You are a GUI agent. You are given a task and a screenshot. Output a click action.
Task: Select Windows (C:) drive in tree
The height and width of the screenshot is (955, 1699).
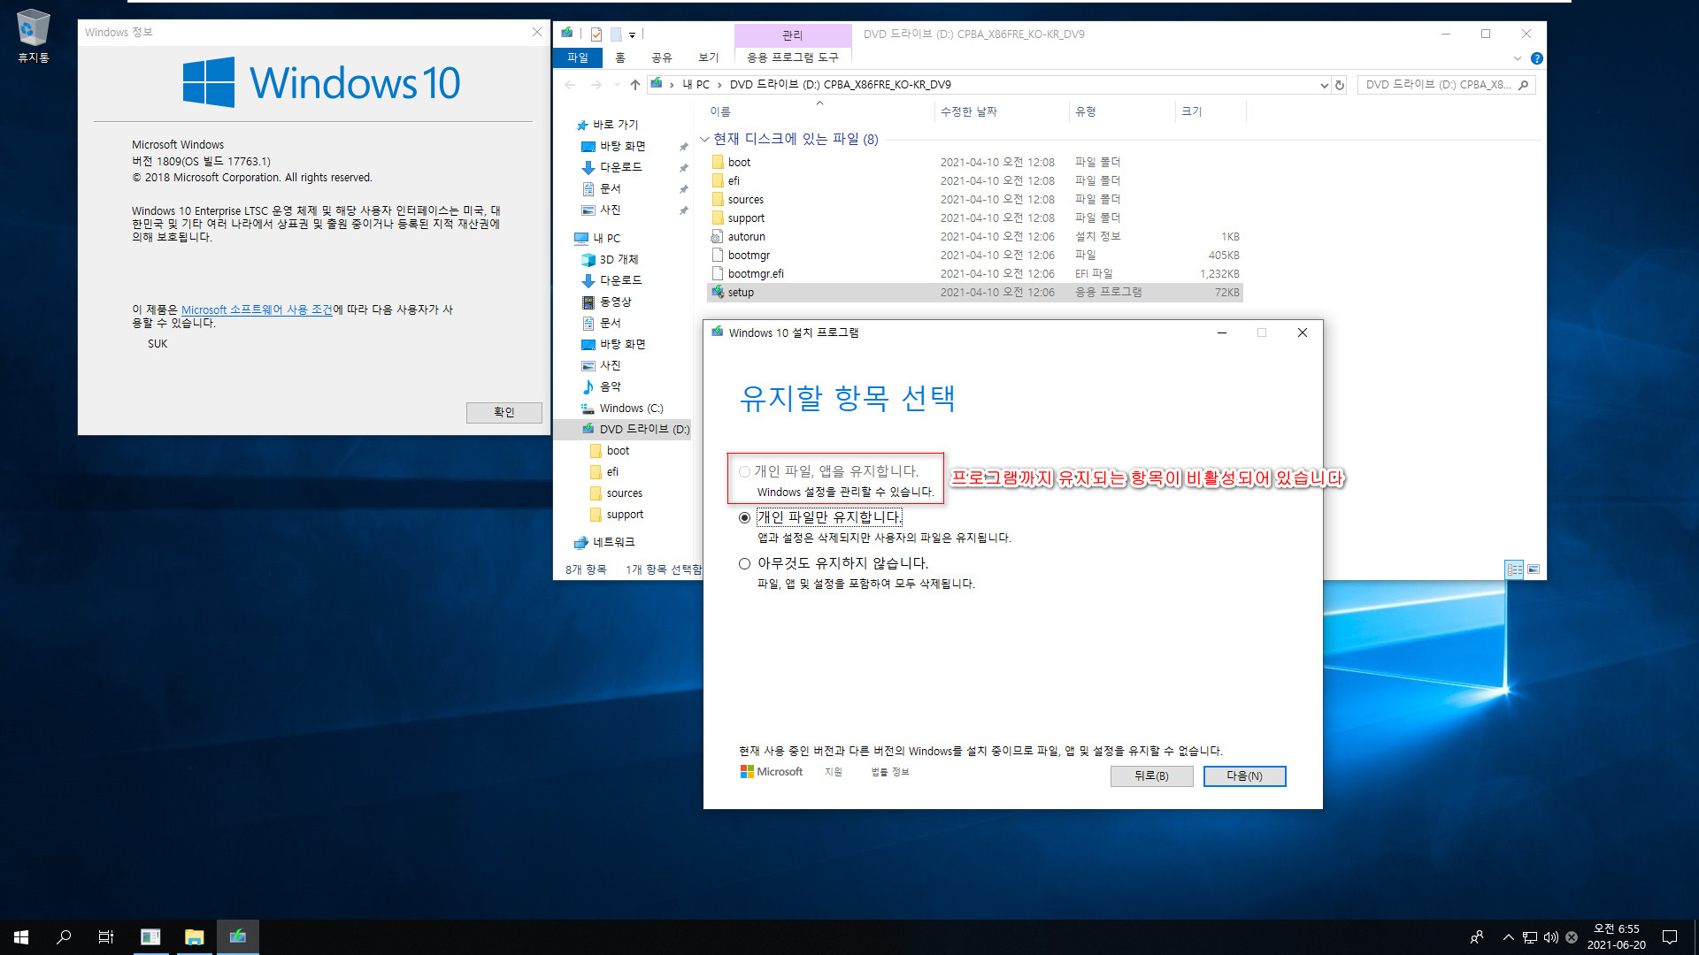click(x=631, y=408)
